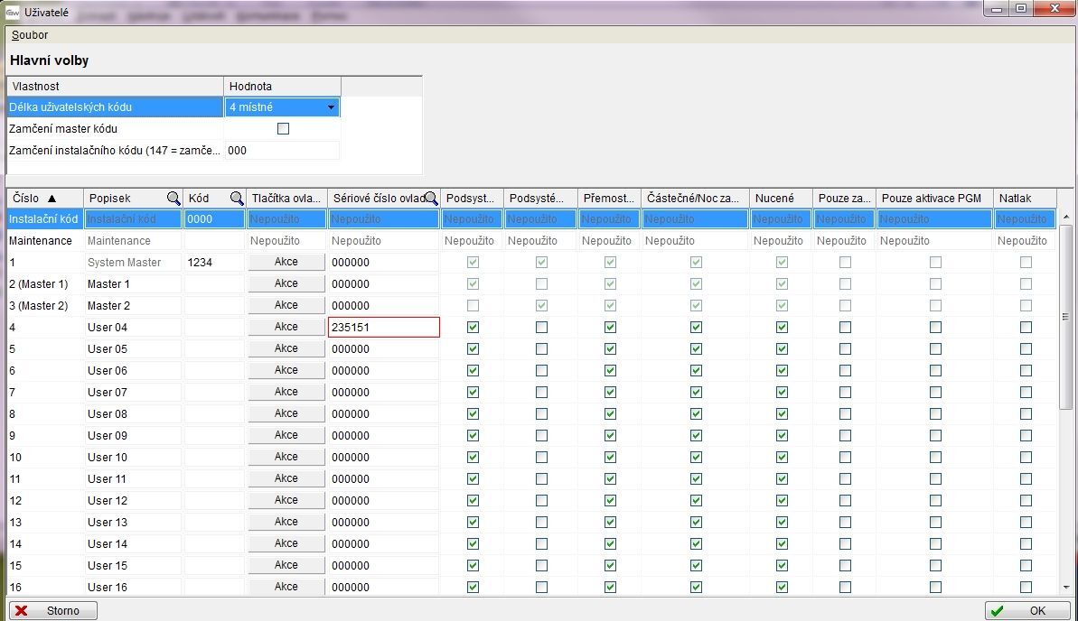This screenshot has height=621, width=1078.
Task: Click the sort arrow beside Číslo header
Action: [52, 199]
